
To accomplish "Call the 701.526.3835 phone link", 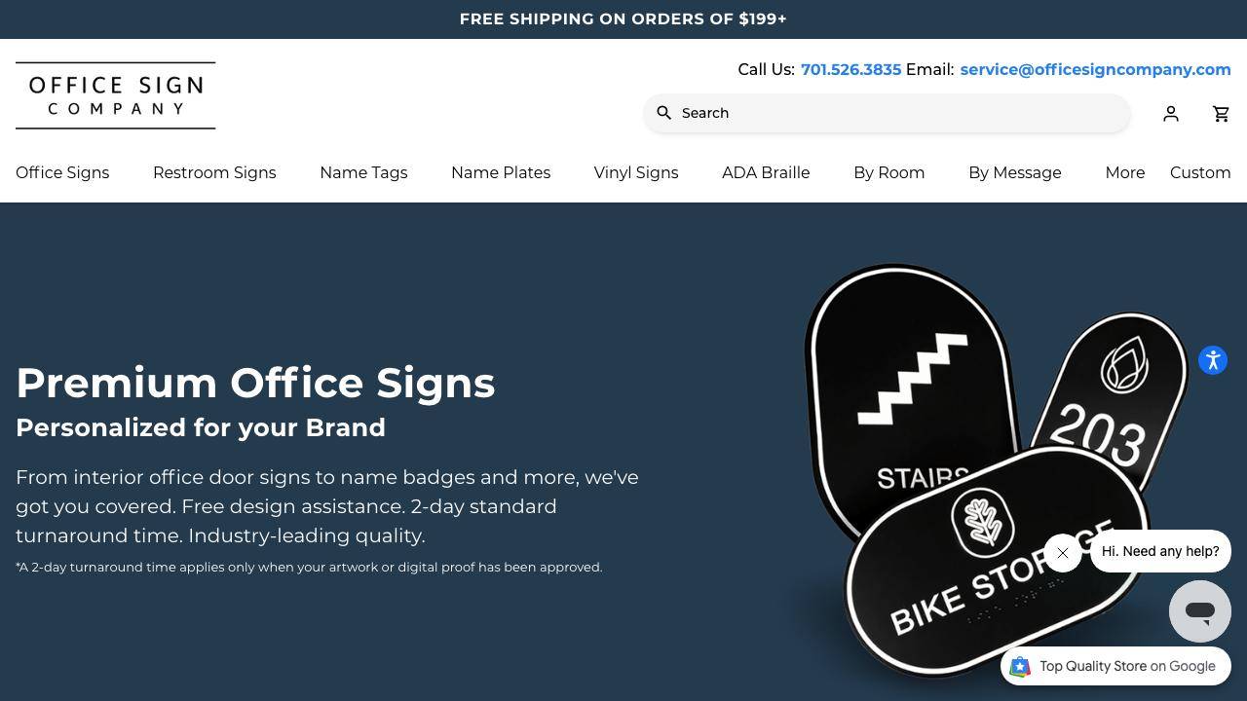I will 850,70.
